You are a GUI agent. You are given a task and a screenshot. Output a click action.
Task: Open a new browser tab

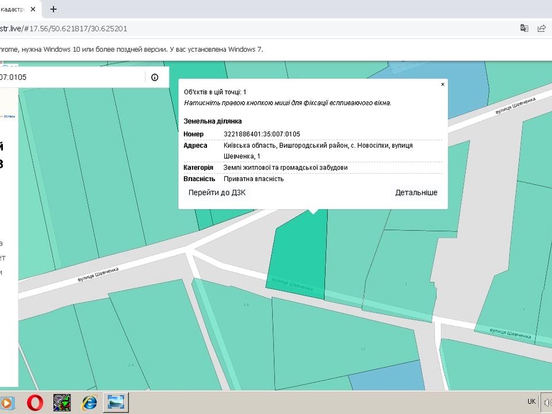53,9
